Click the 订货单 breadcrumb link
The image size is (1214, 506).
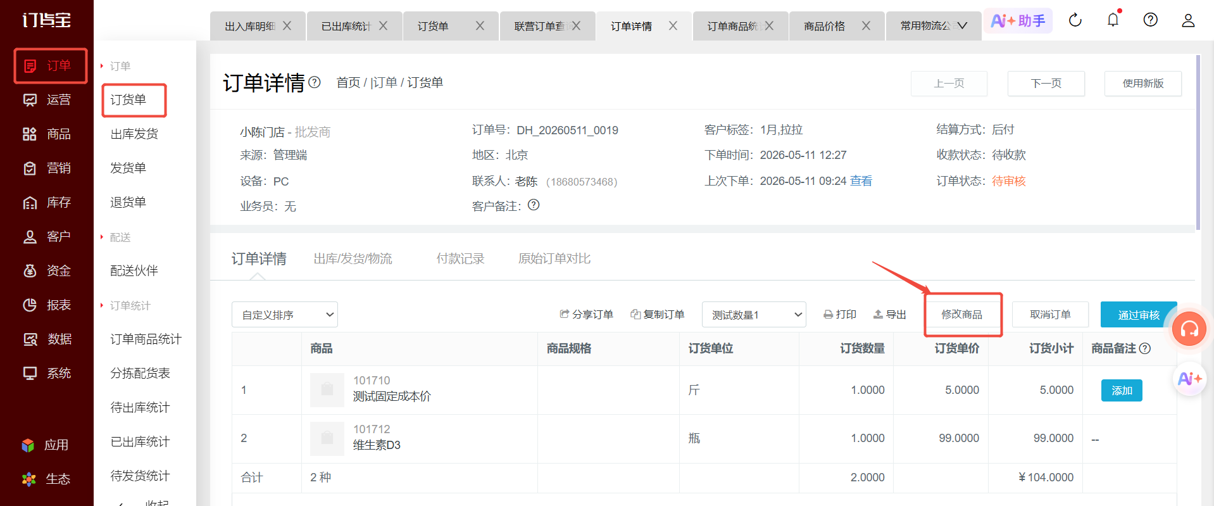pos(425,83)
